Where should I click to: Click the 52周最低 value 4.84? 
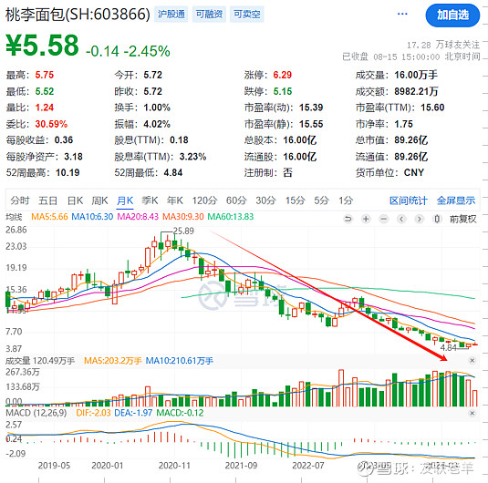click(x=172, y=172)
